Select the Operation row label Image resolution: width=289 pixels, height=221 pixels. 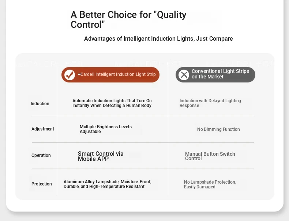[41, 155]
